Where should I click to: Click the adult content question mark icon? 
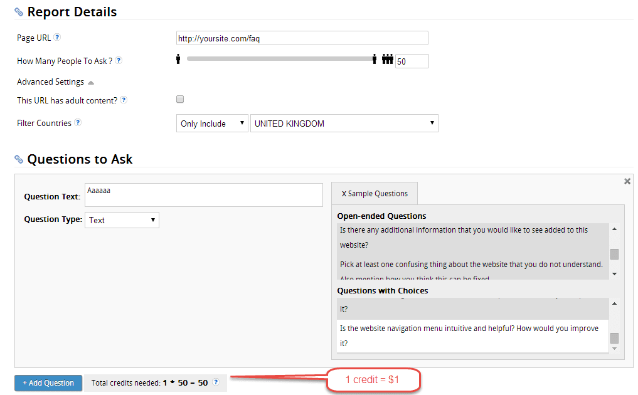[x=124, y=99]
